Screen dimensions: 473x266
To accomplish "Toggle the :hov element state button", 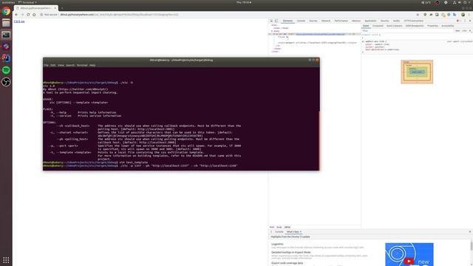I will point(457,31).
